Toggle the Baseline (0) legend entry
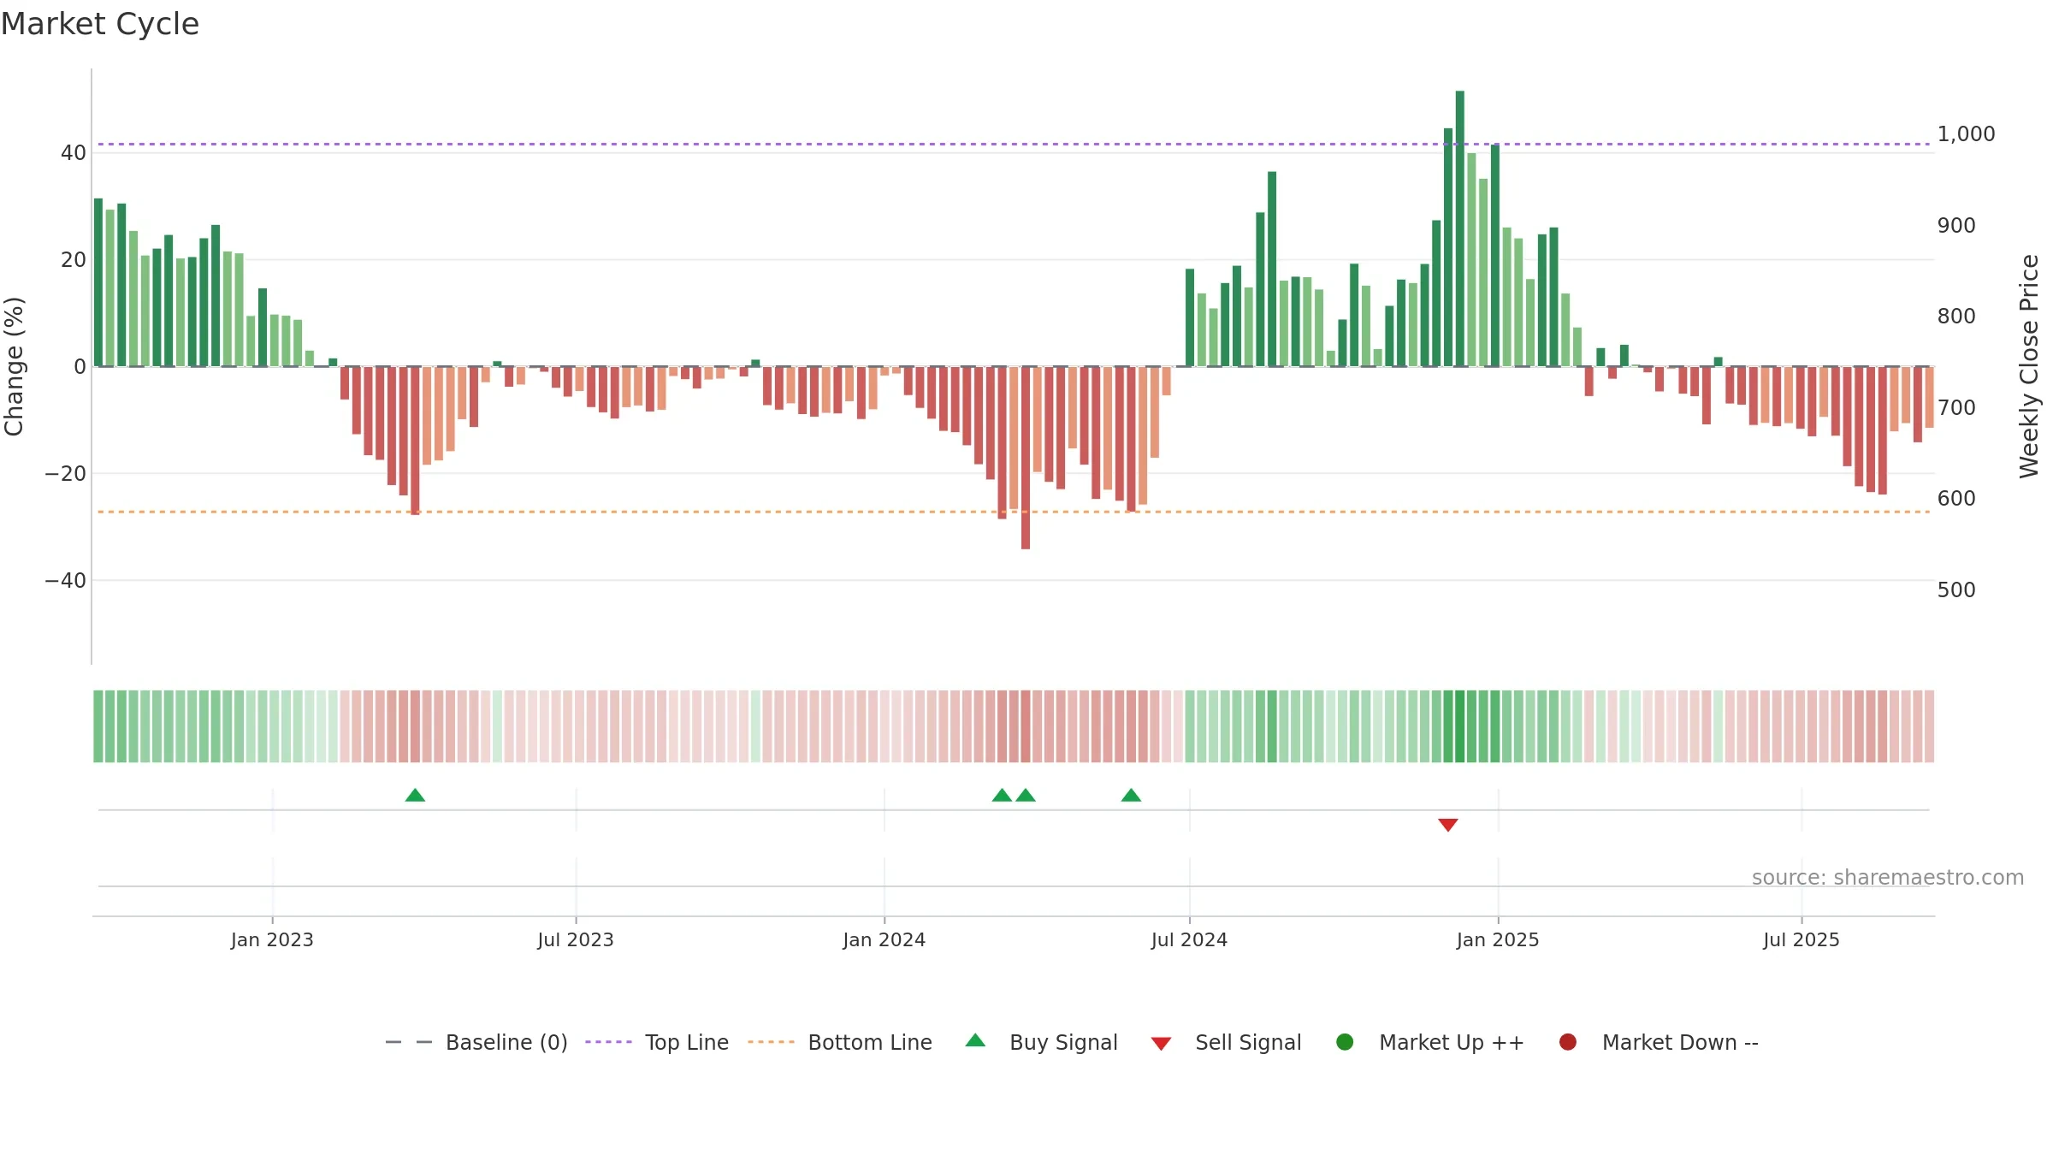 coord(476,1042)
